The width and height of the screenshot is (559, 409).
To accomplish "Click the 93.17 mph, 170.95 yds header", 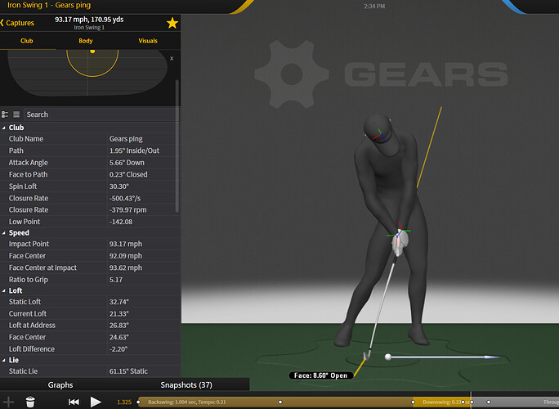I will point(89,20).
